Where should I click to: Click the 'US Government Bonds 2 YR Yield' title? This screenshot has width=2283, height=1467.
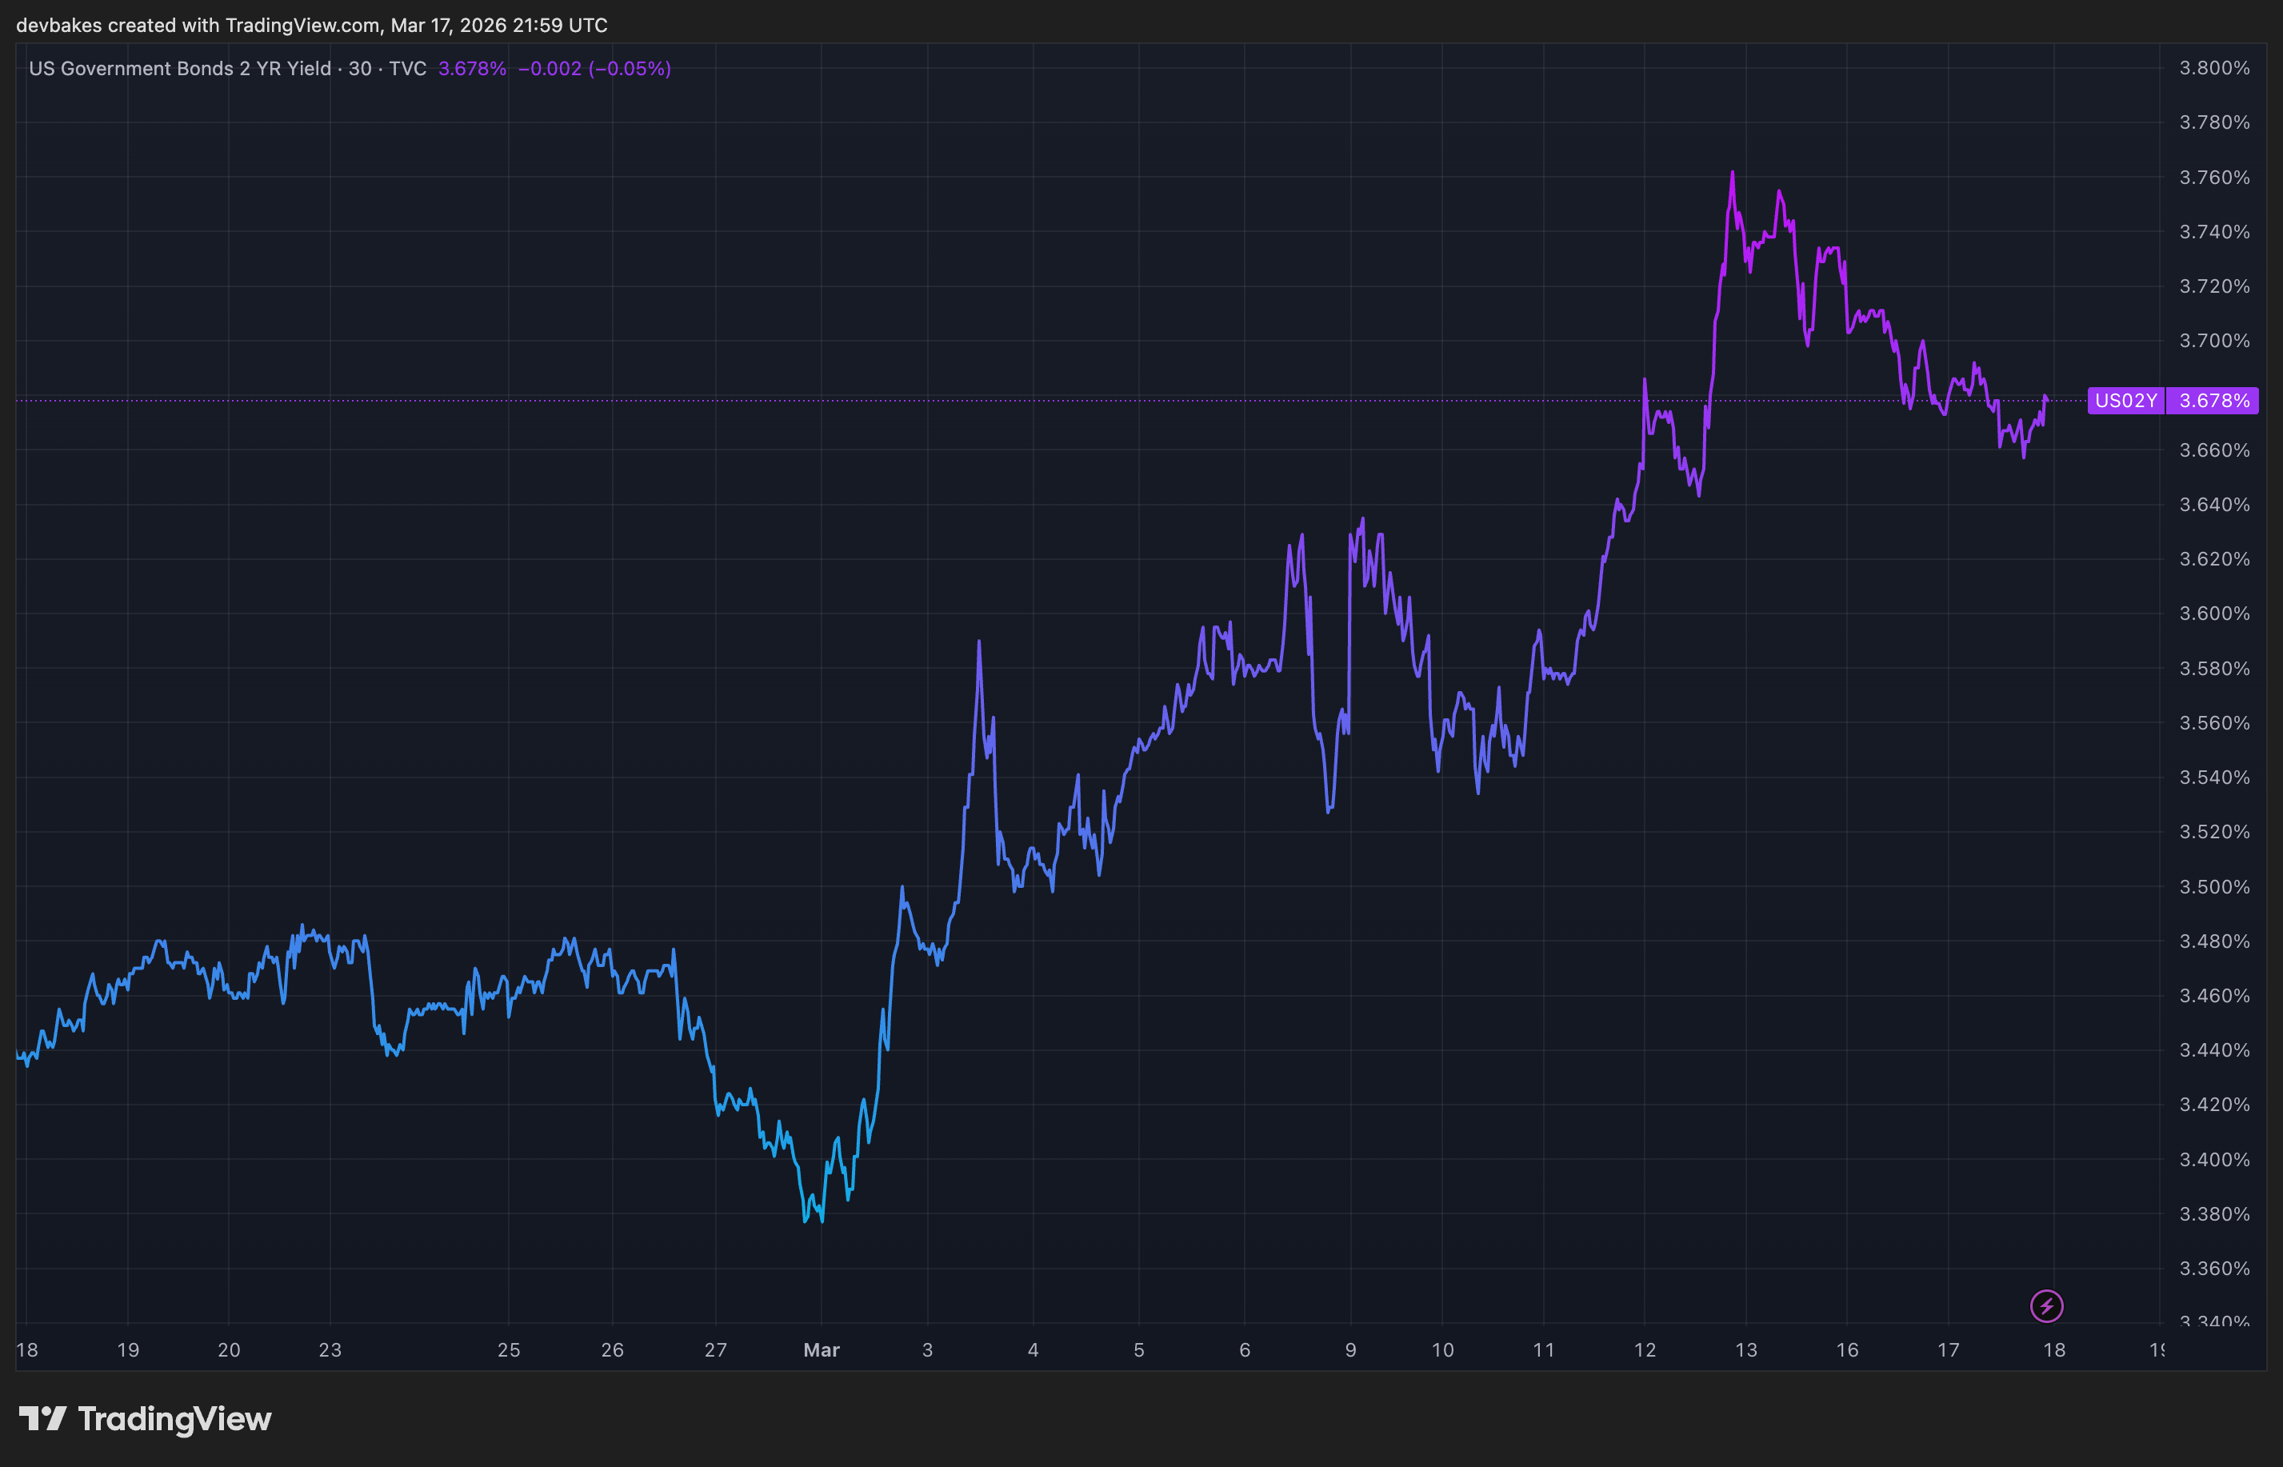point(180,69)
